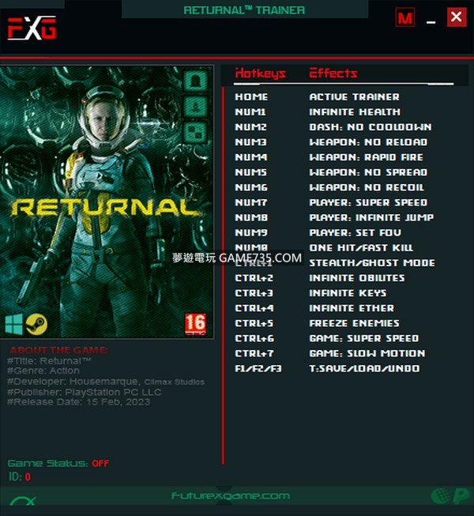
Task: Select the Effects column header
Action: (333, 73)
